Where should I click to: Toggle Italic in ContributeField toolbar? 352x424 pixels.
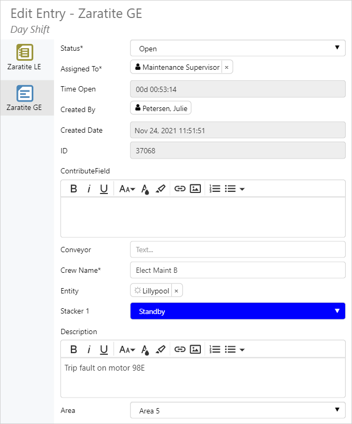[x=89, y=189]
